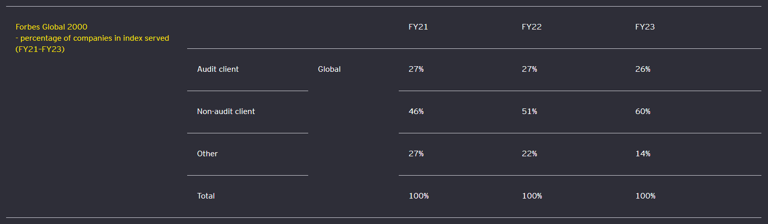The height and width of the screenshot is (224, 768).
Task: Click the Audit client row label
Action: (x=218, y=69)
